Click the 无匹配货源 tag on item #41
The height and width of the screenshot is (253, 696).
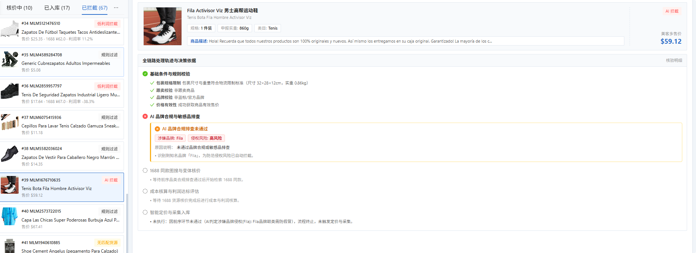click(x=107, y=243)
